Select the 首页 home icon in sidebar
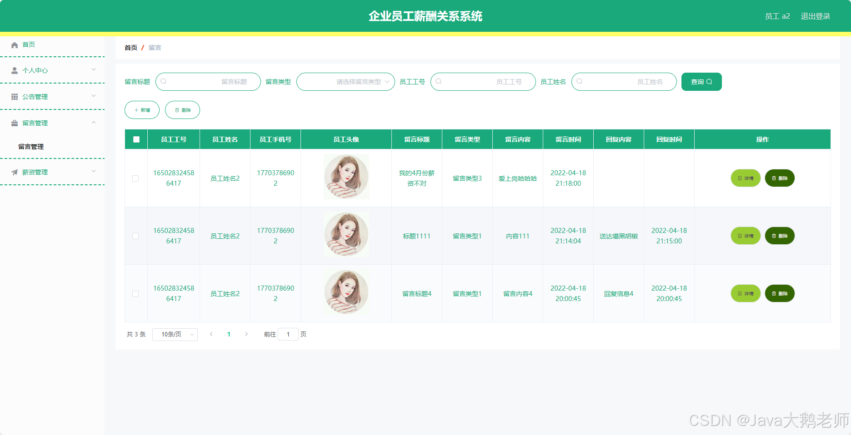 (14, 44)
